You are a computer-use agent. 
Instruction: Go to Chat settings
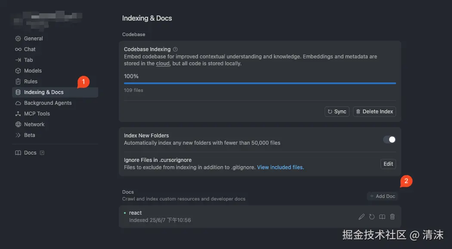(30, 49)
